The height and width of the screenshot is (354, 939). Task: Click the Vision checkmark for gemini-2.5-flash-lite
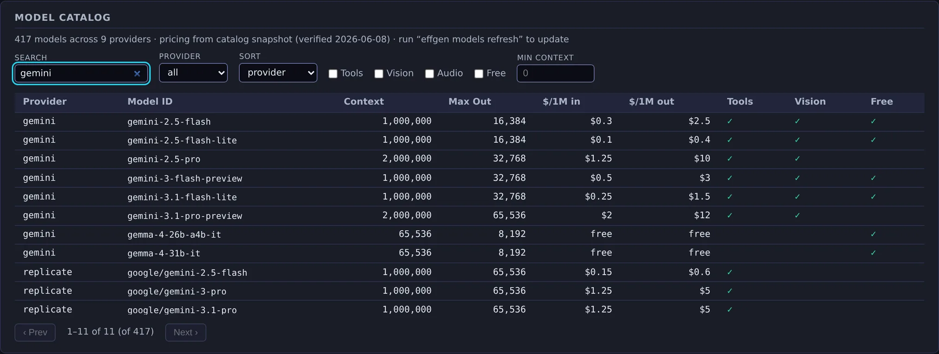tap(797, 140)
